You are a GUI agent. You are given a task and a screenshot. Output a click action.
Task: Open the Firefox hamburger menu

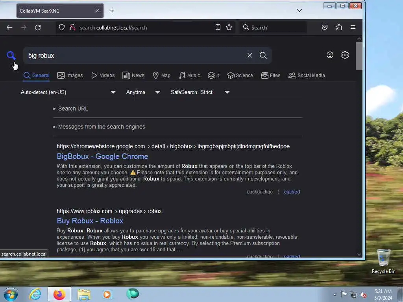click(x=353, y=27)
